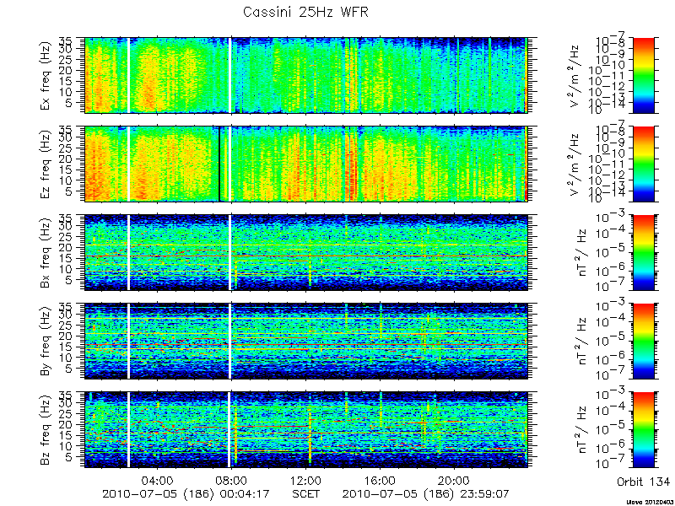This screenshot has height=506, width=675.
Task: Click the SCET label under the axis
Action: click(306, 494)
